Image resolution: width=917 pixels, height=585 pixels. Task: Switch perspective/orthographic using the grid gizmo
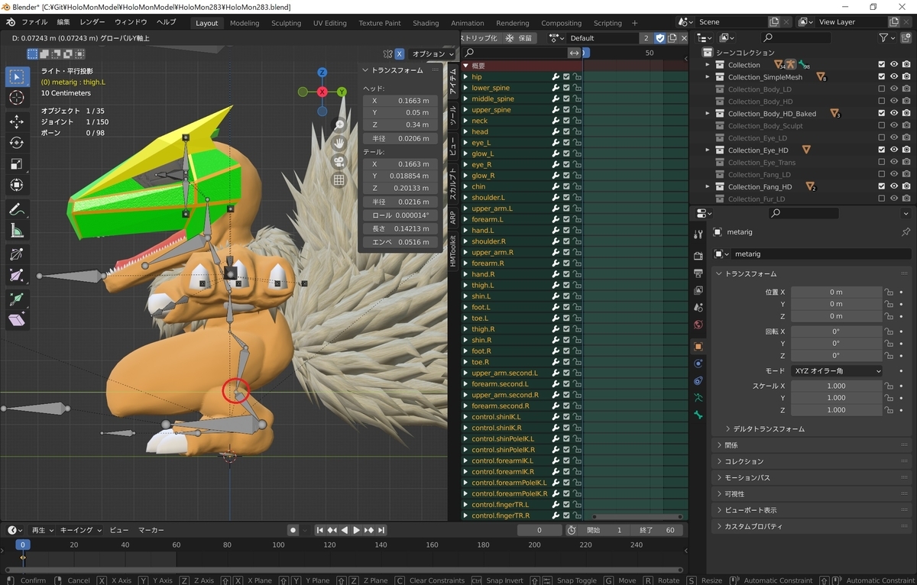pos(339,180)
